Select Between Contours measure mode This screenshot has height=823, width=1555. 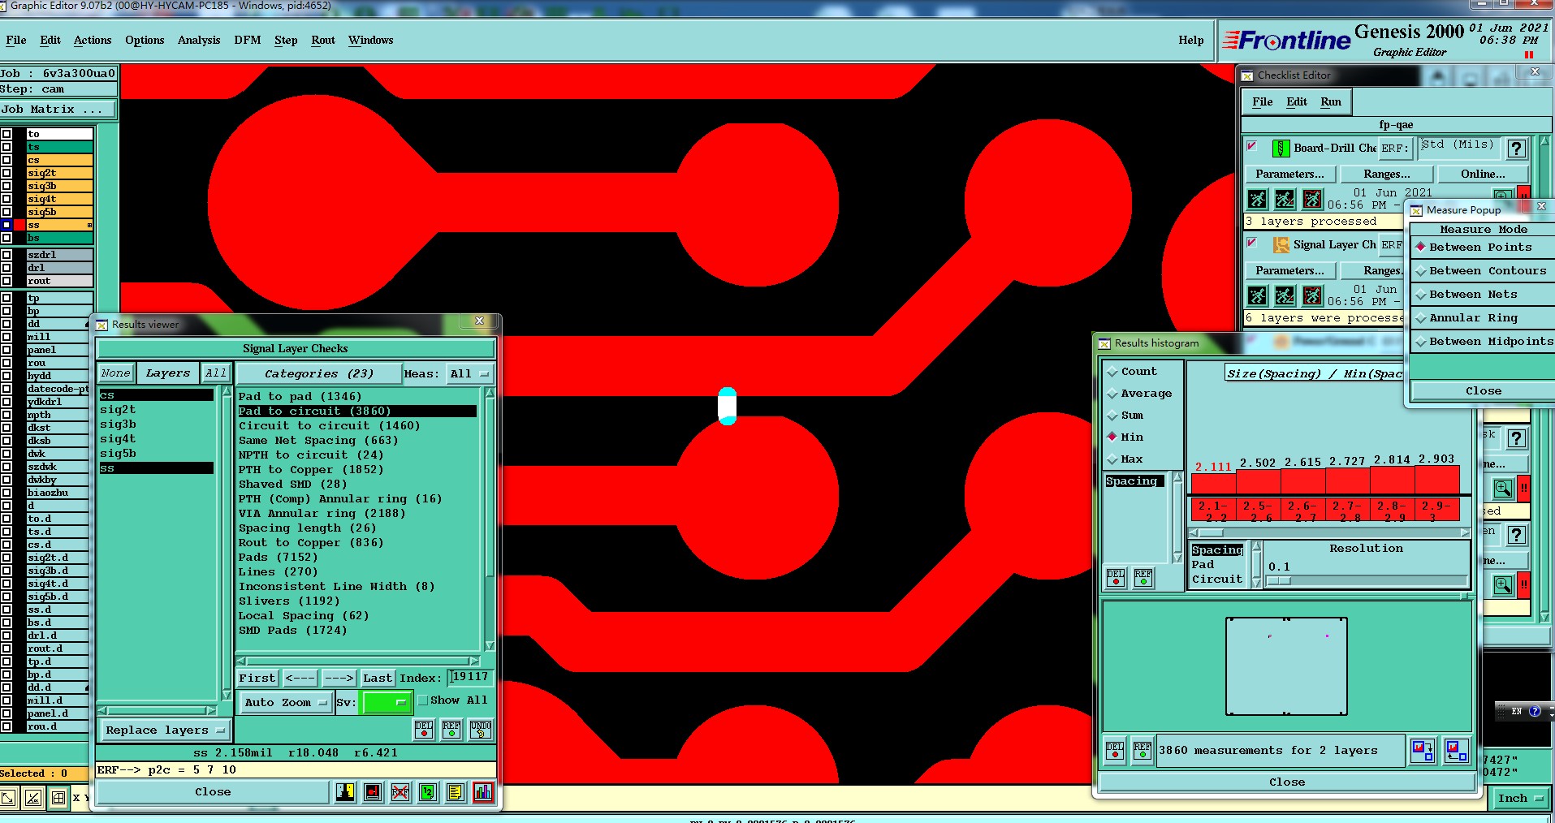[x=1484, y=270]
